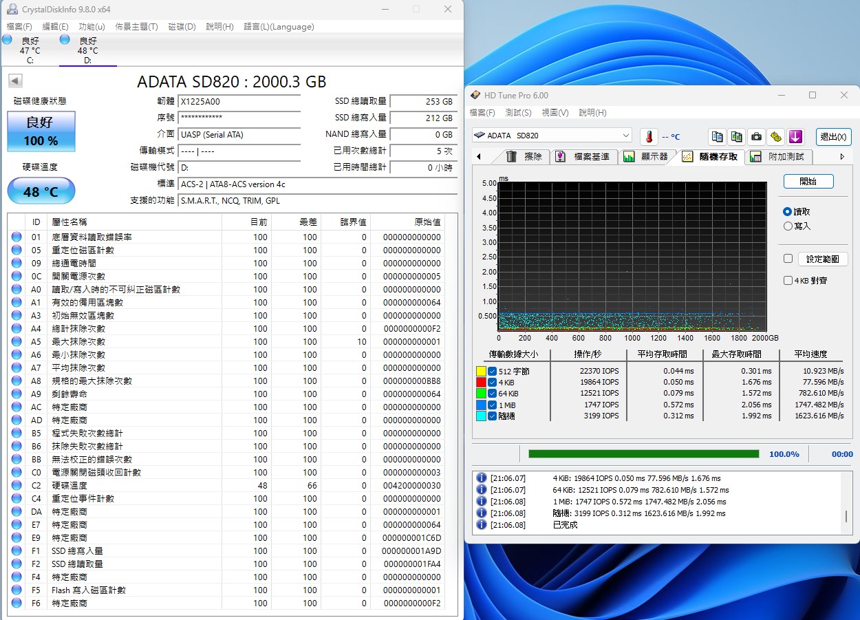860x620 pixels.
Task: Click the SSD 總讀取量 value 253 GB
Action: (423, 101)
